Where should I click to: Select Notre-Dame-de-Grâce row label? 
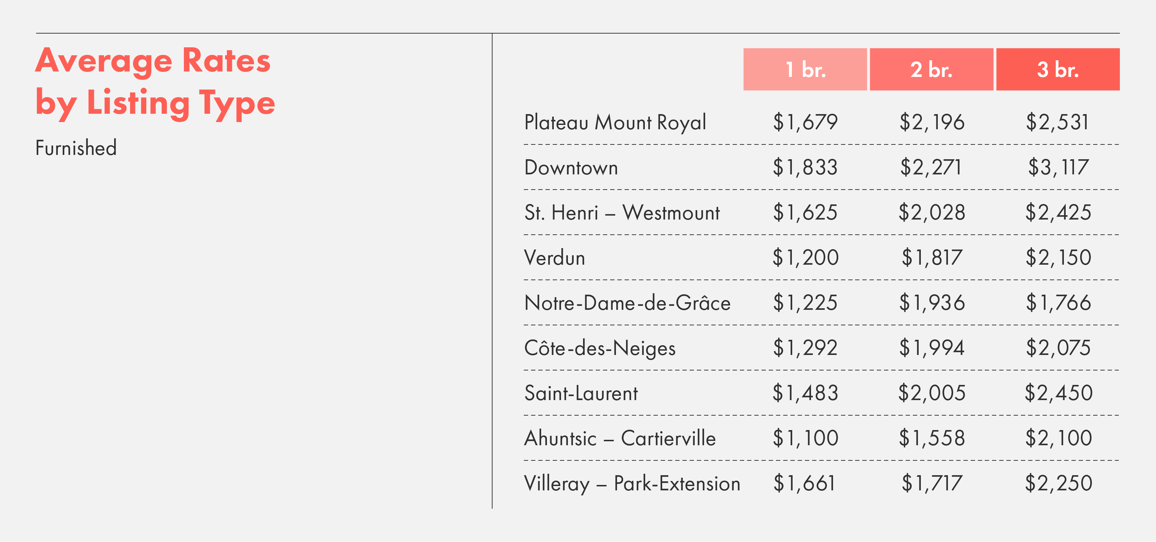[x=627, y=302]
